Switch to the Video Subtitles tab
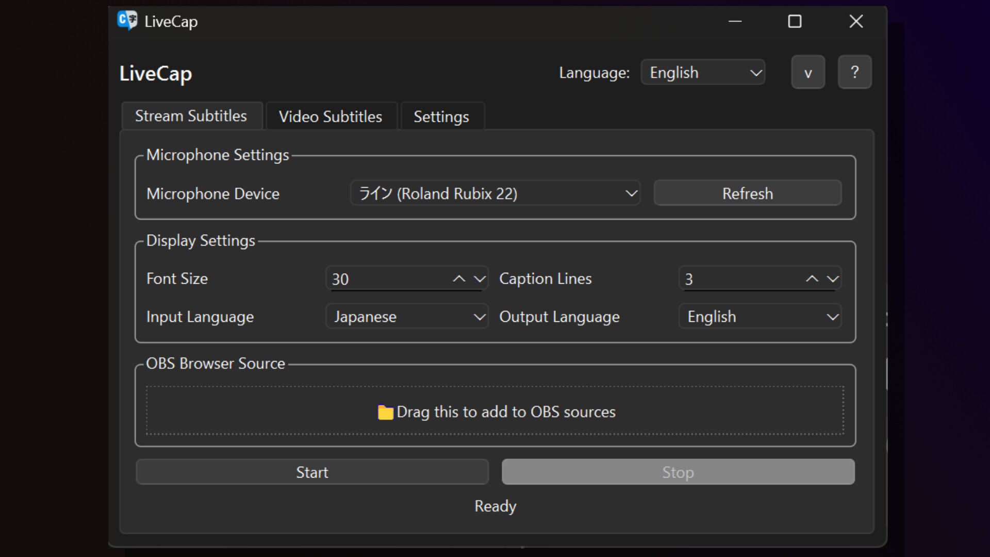 point(331,117)
